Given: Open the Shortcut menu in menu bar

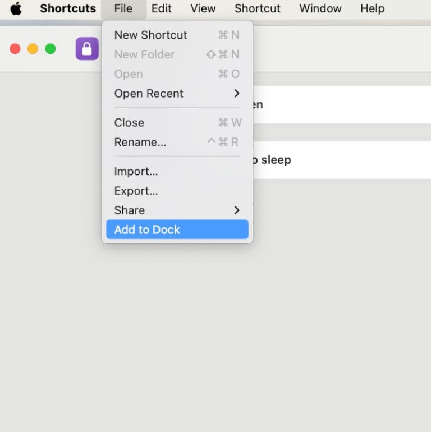Looking at the screenshot, I should click(x=258, y=8).
